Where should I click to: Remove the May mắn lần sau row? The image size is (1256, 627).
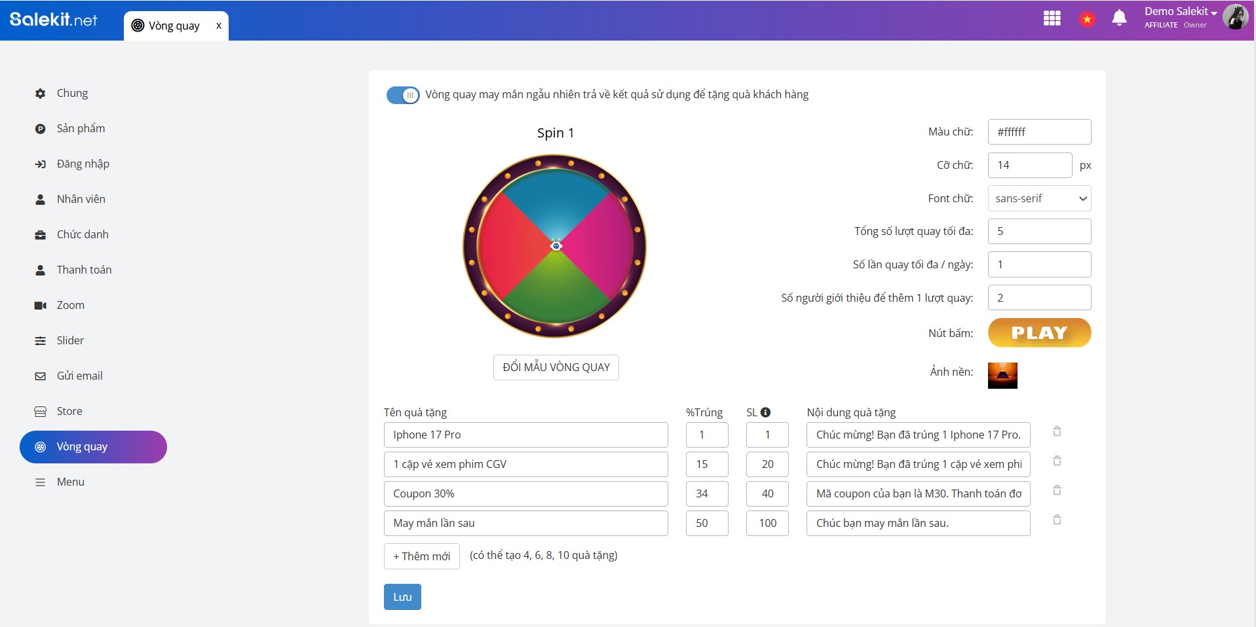[x=1056, y=520]
